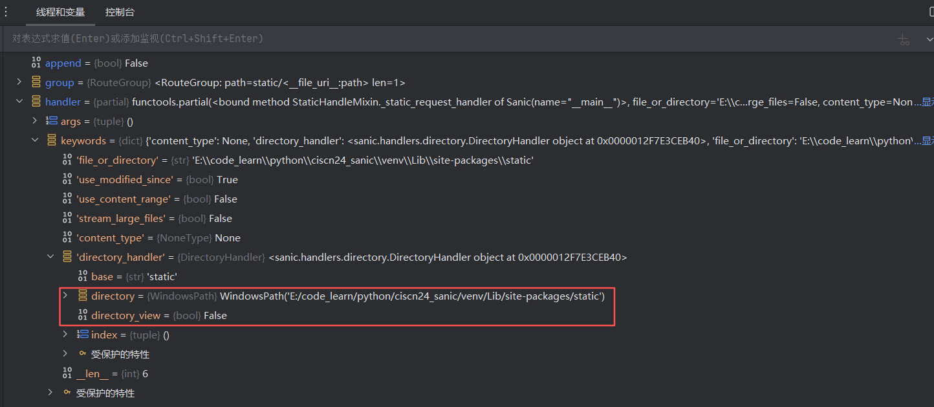
Task: Click the directory_view bool variable icon
Action: coord(83,316)
